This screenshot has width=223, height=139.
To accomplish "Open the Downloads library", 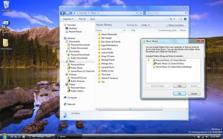I will [x=72, y=51].
